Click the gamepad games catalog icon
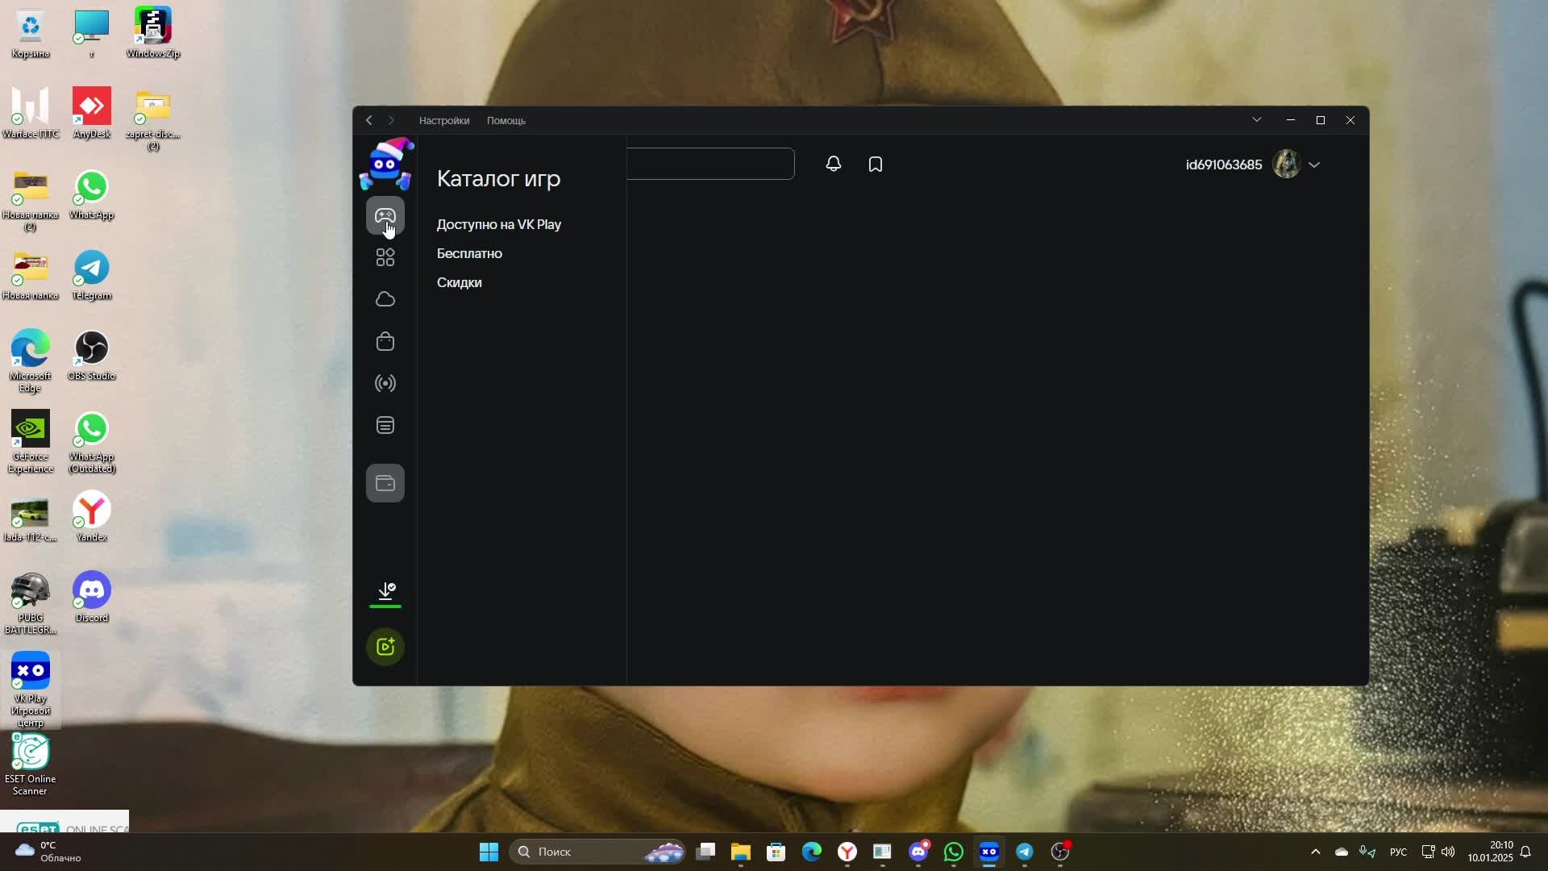 tap(385, 215)
